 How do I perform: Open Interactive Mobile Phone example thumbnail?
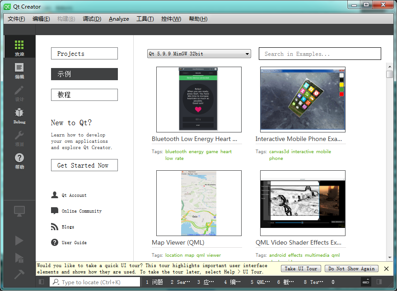(x=303, y=100)
